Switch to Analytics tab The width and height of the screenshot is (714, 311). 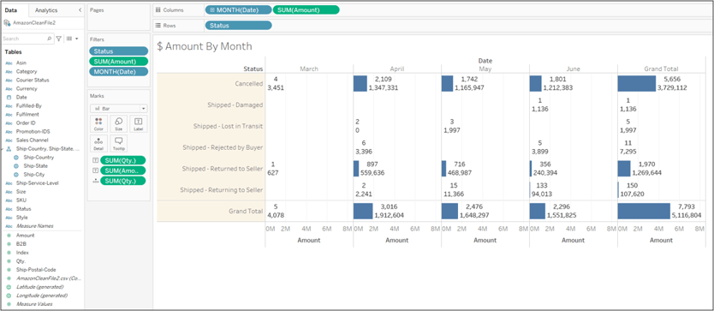46,10
